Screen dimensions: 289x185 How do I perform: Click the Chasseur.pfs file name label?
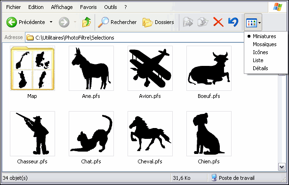[32, 161]
